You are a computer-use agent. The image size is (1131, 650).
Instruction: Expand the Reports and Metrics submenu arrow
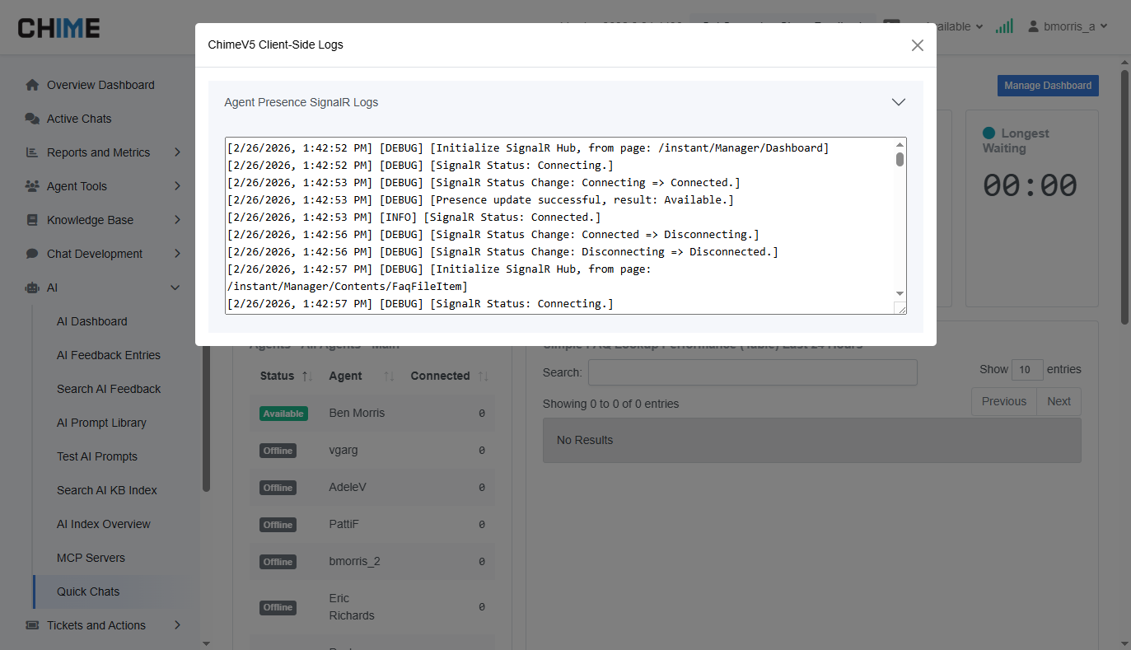click(177, 152)
